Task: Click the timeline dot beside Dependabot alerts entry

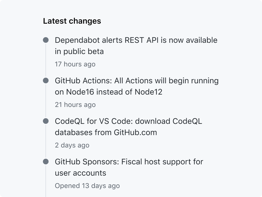Action: pos(46,40)
